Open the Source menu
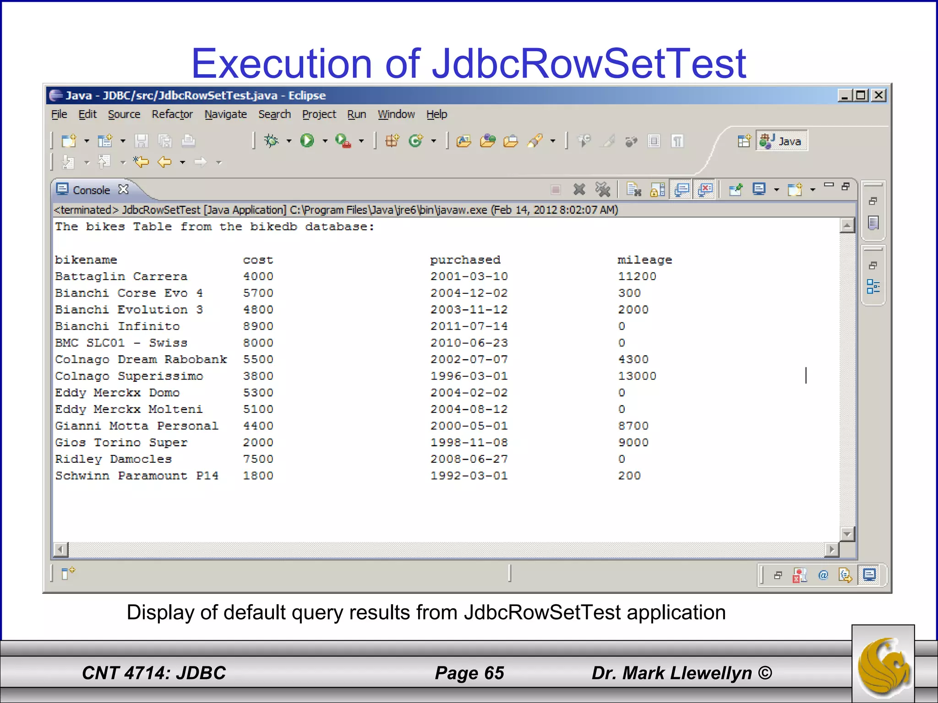 [124, 114]
